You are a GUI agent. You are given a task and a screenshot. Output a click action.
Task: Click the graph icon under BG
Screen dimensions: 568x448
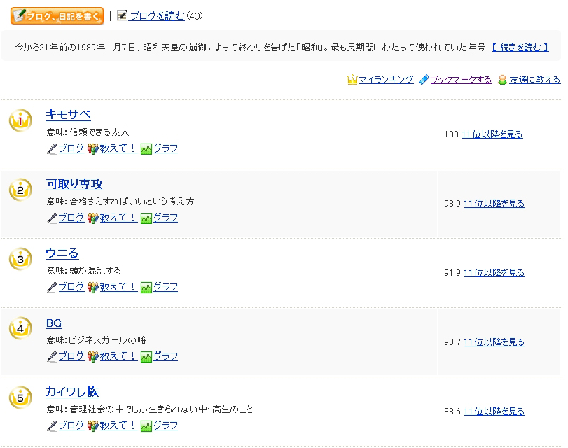coord(146,356)
